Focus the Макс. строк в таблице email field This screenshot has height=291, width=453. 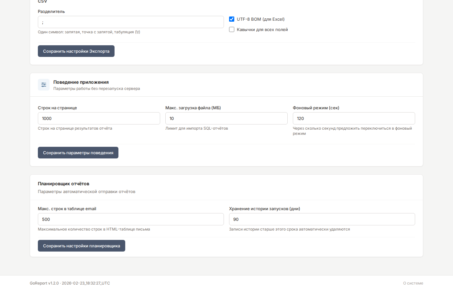(131, 219)
